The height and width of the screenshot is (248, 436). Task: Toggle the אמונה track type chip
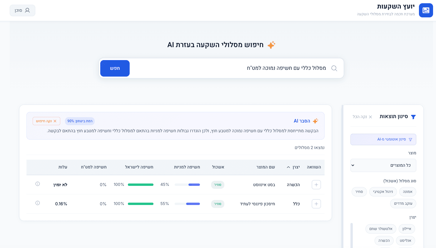[407, 192]
